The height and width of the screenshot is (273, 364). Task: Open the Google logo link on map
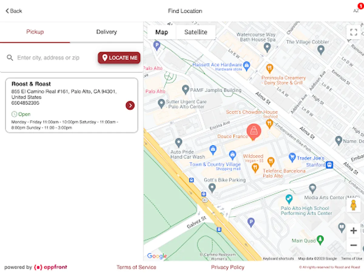157,256
